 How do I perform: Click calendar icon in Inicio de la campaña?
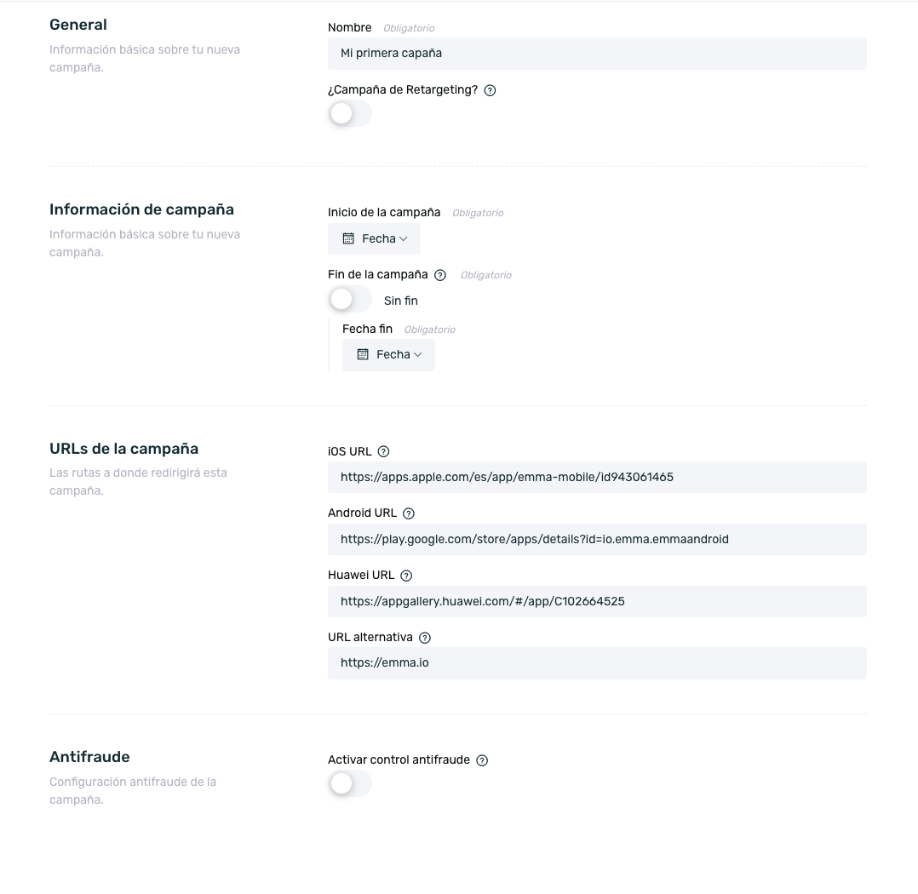(x=348, y=238)
